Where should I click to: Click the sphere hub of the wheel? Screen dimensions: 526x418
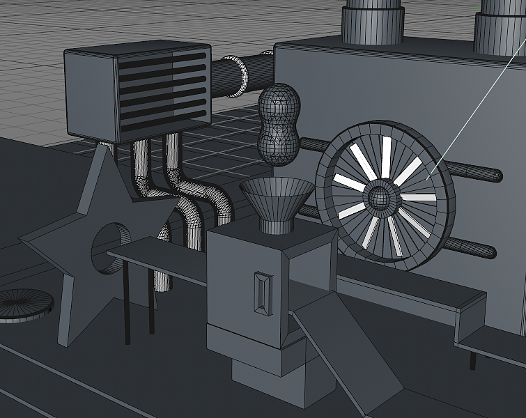click(381, 197)
